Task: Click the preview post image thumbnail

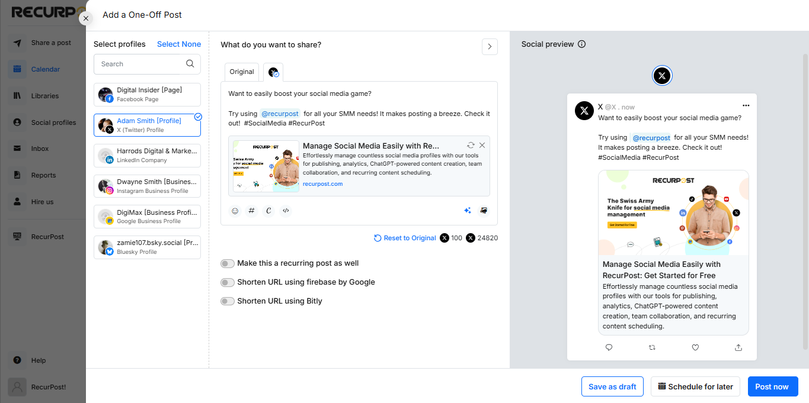Action: 673,213
